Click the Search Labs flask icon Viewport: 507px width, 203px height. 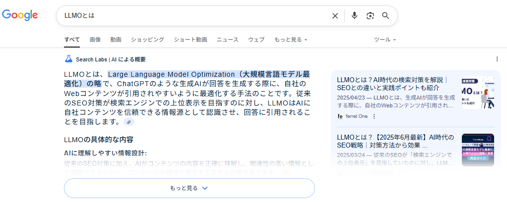click(68, 59)
